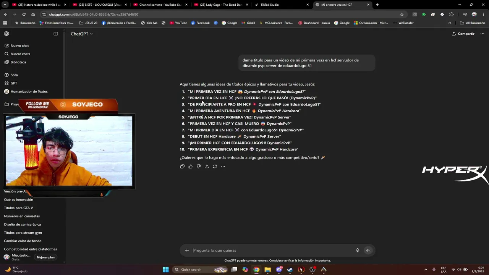Open a new Chrome tab
The width and height of the screenshot is (489, 275).
point(377,5)
